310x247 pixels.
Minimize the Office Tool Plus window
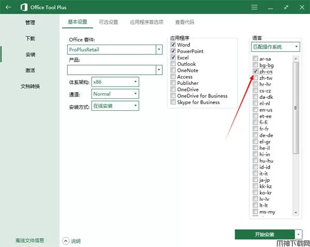coord(286,8)
